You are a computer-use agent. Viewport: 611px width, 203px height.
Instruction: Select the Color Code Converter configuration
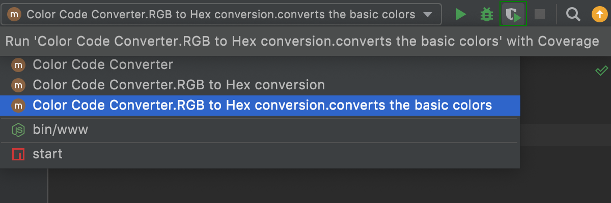(x=103, y=64)
